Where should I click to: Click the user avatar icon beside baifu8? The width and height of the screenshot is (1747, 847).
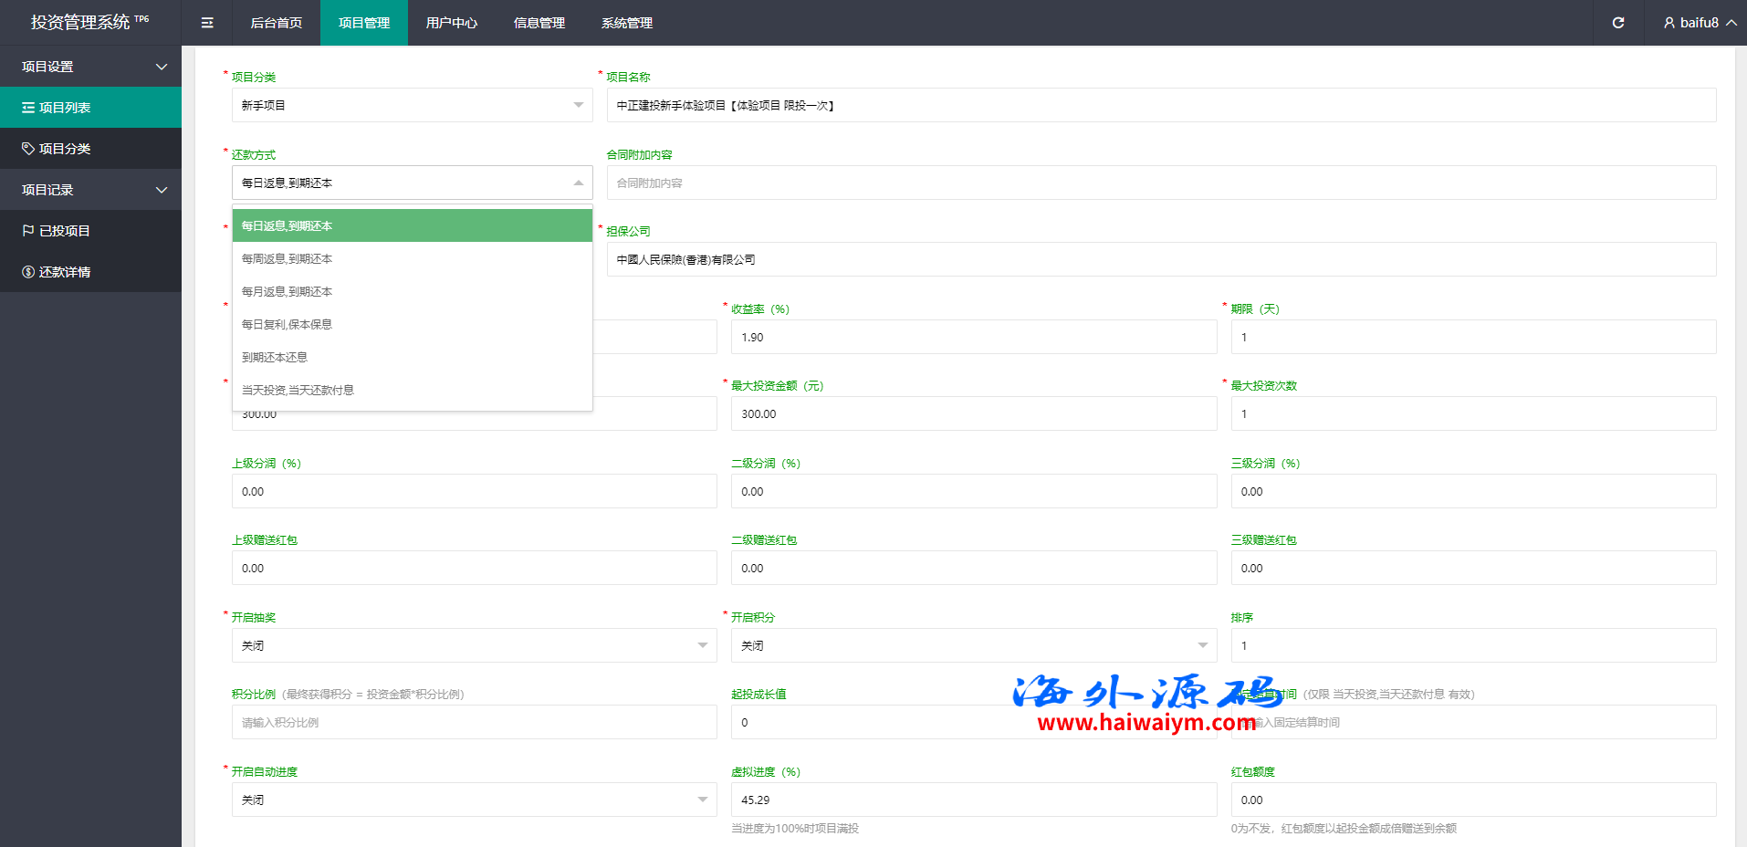click(1669, 23)
